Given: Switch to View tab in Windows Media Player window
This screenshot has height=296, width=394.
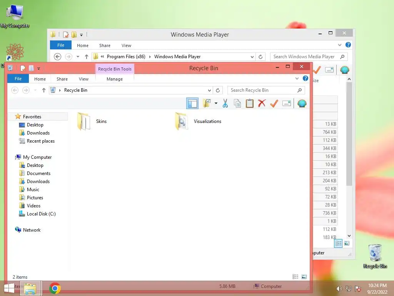Looking at the screenshot, I should pyautogui.click(x=126, y=45).
